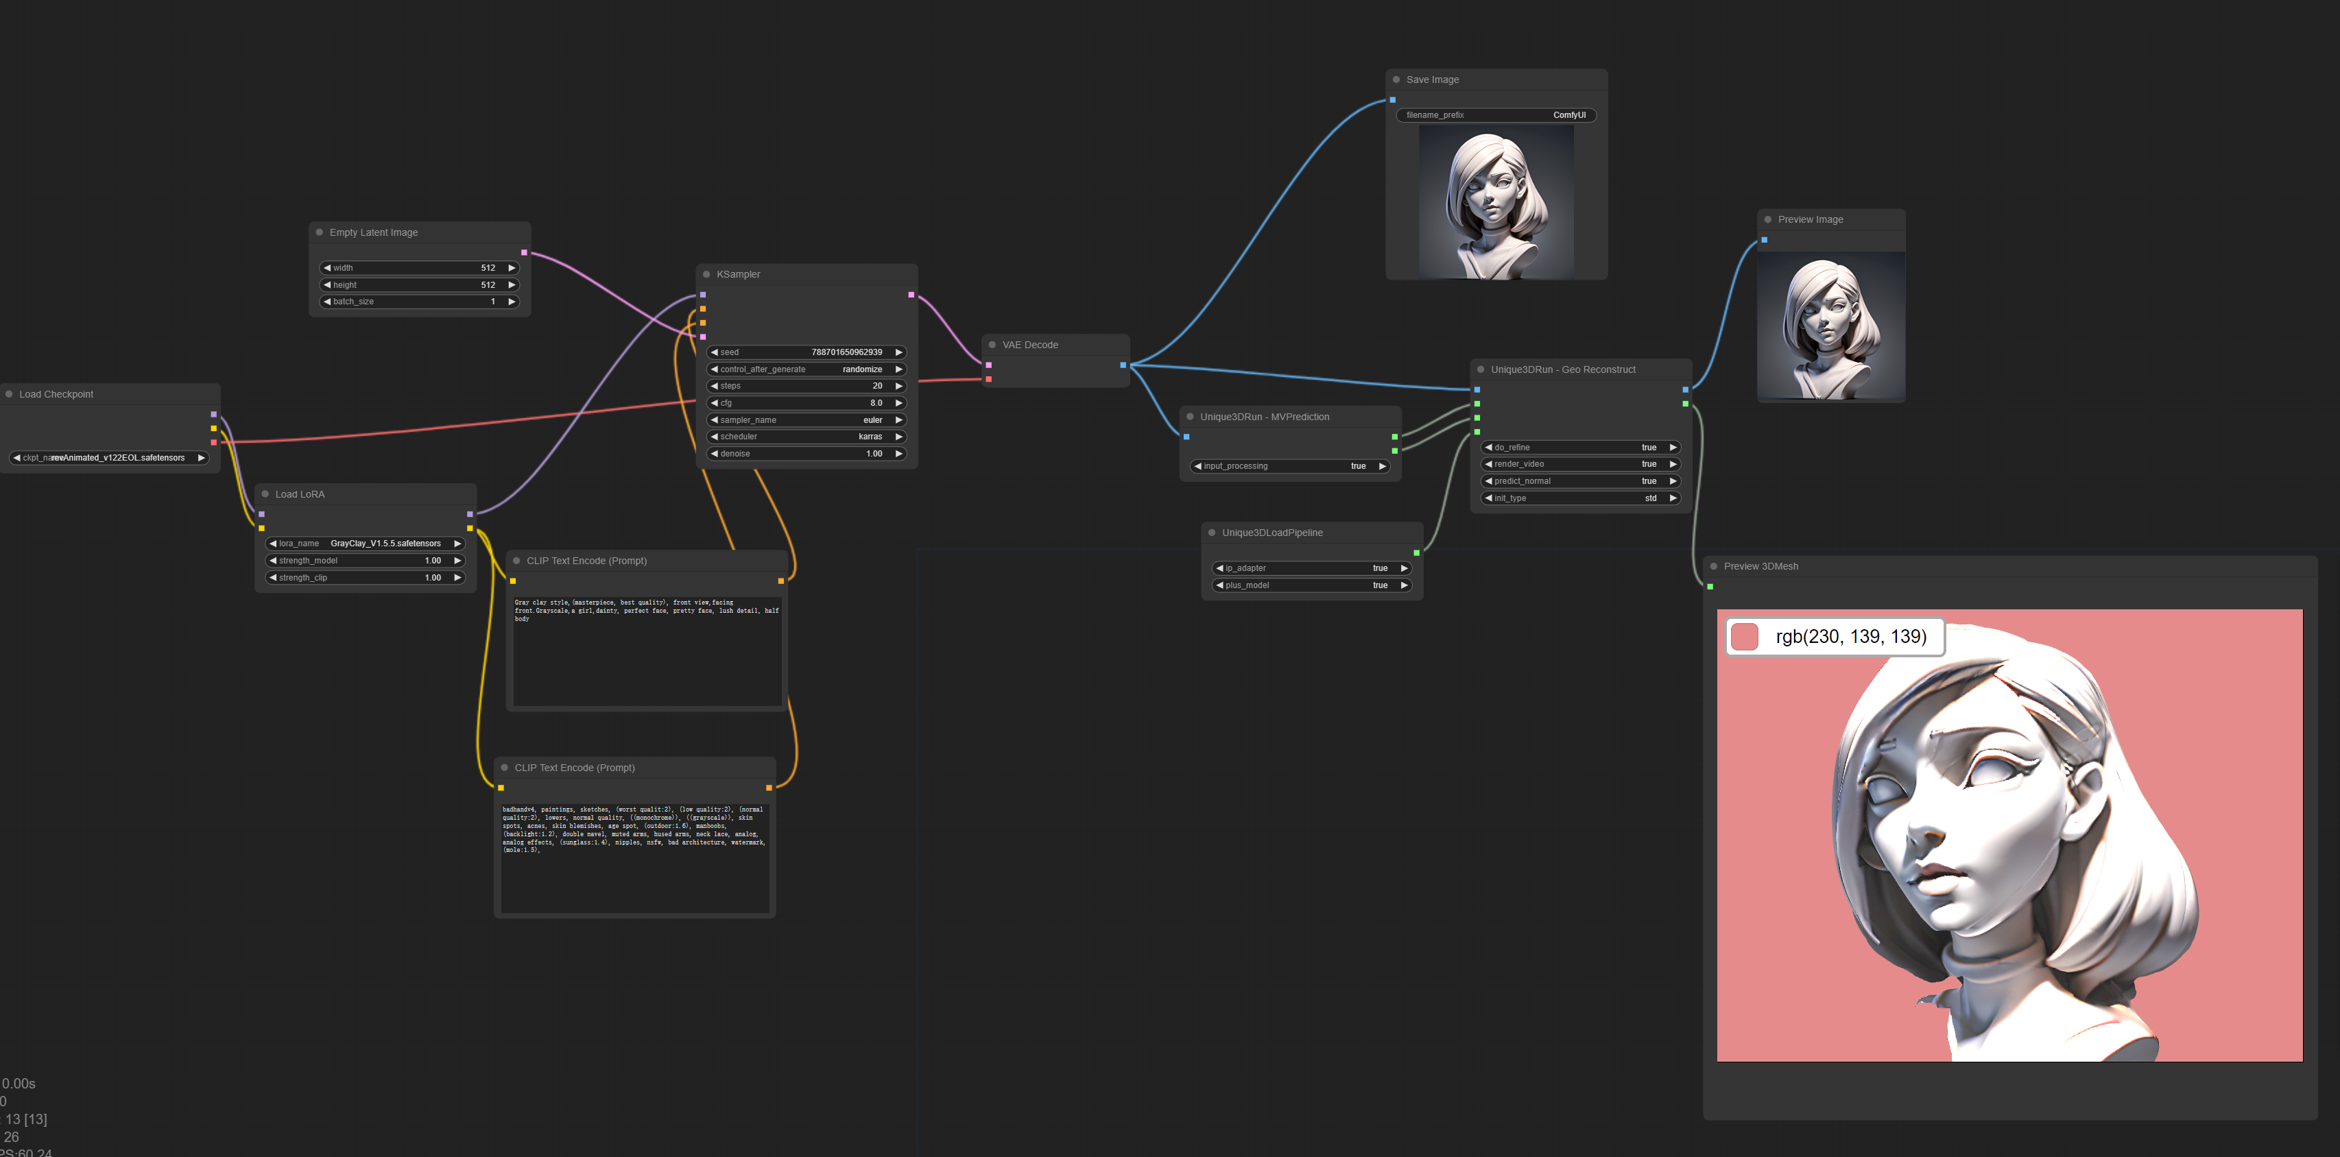The height and width of the screenshot is (1157, 2340).
Task: Click the Load Checkpoint node title
Action: (x=56, y=394)
